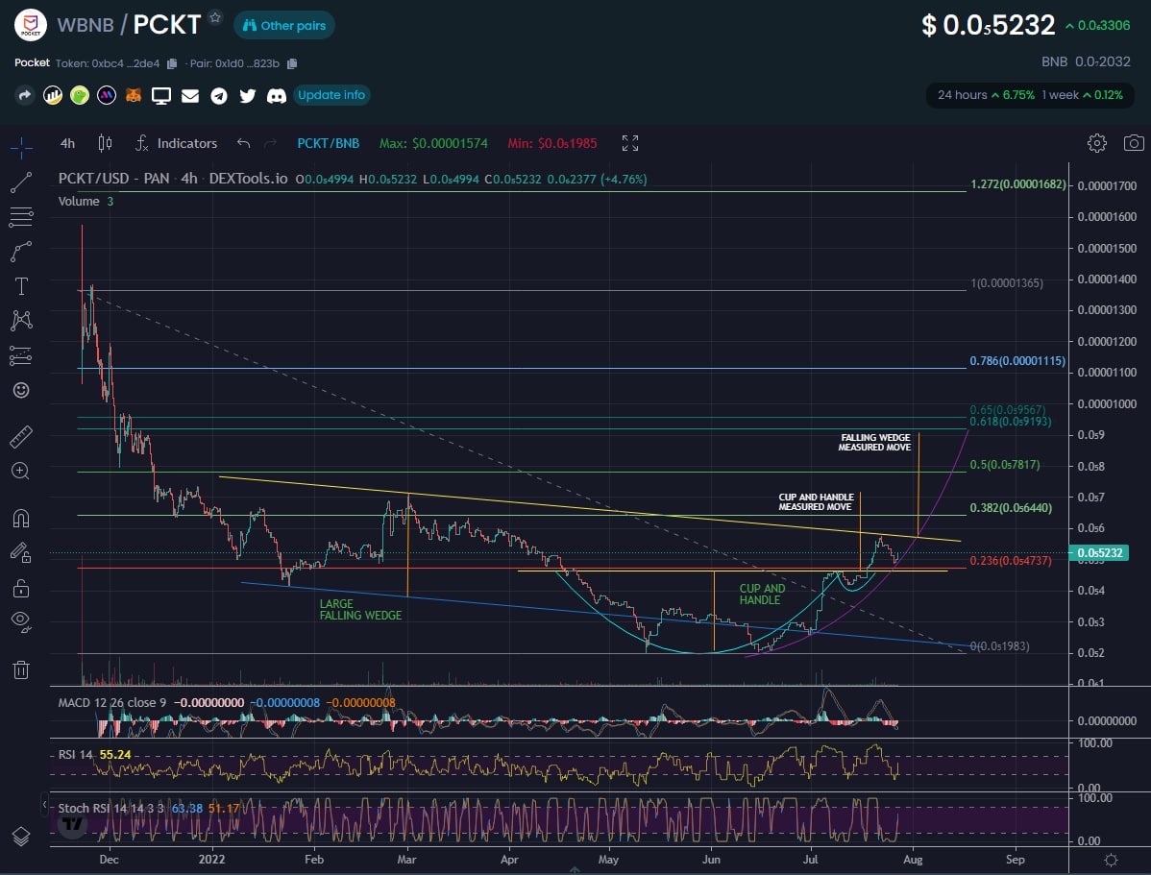Copy the pair address 0x1d0...823b
Viewport: 1151px width, 875px height.
pyautogui.click(x=292, y=63)
